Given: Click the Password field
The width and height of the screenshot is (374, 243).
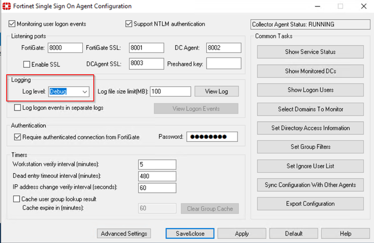Looking at the screenshot, I should click(x=212, y=137).
